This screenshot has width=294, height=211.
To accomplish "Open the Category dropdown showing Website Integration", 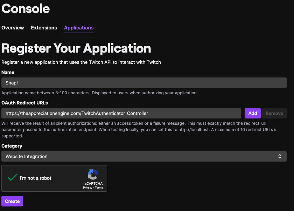I will (x=144, y=156).
